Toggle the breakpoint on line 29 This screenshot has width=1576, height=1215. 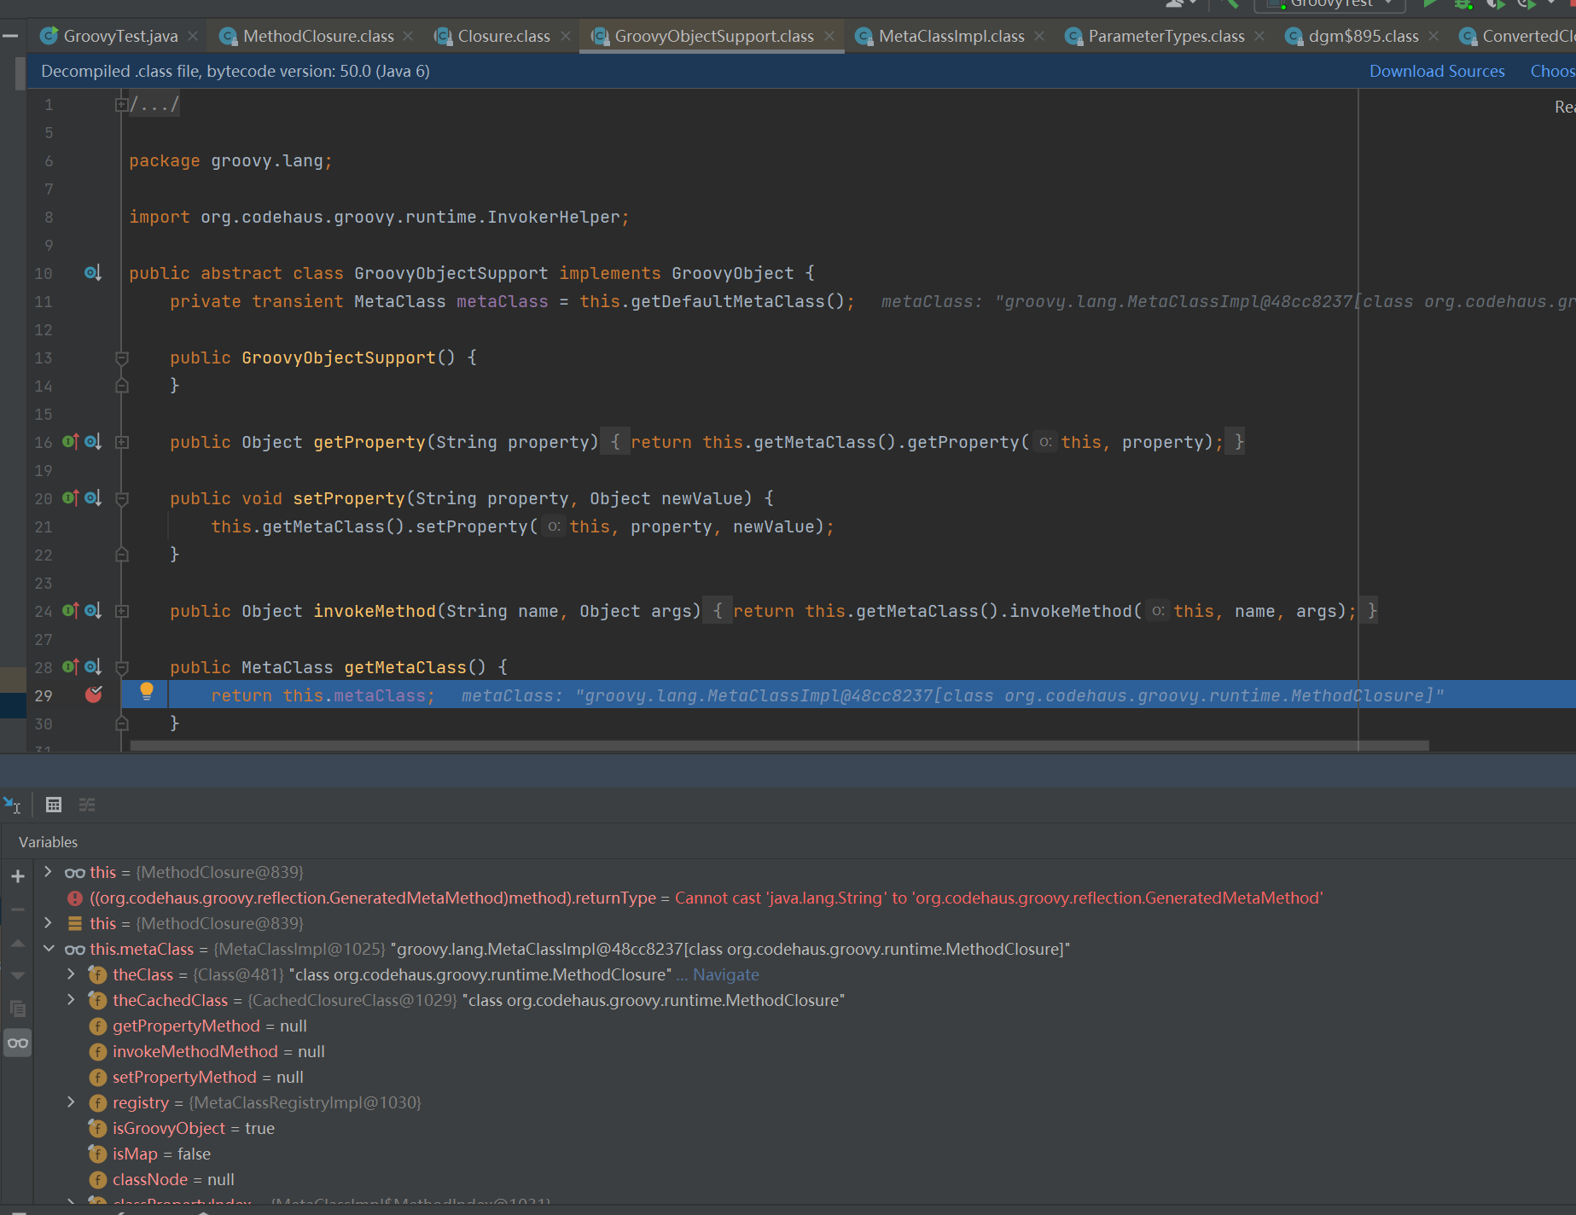click(x=94, y=695)
